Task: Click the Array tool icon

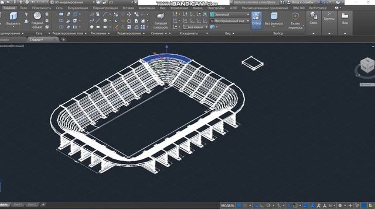Action: pos(143,27)
